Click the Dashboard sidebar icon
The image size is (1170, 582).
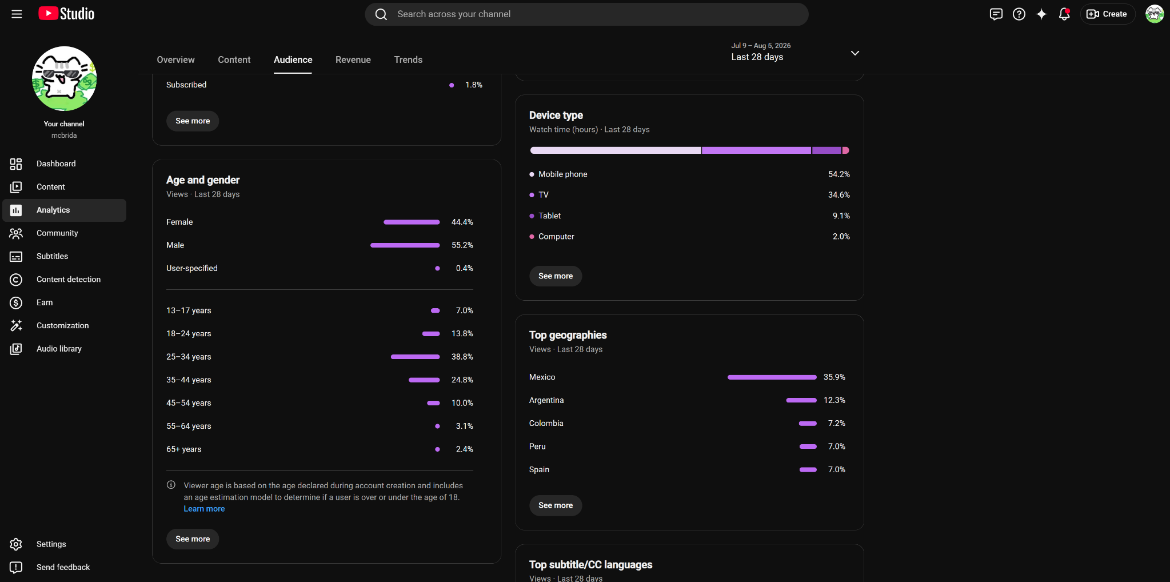(x=16, y=164)
